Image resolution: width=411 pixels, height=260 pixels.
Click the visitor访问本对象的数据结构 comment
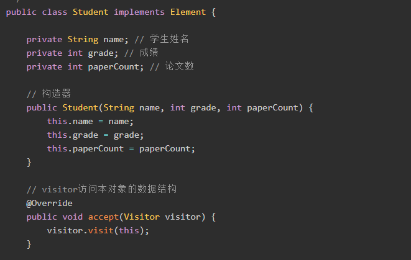tap(102, 189)
